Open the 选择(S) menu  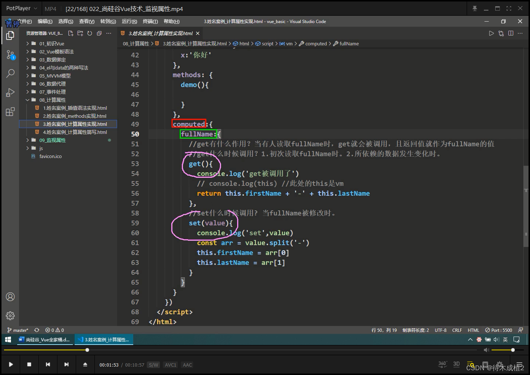[66, 22]
